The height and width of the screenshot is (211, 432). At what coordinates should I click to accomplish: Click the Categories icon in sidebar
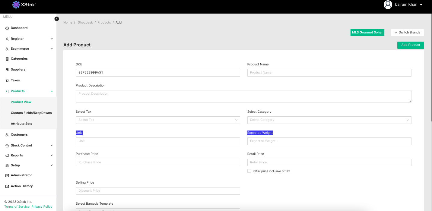tap(7, 59)
